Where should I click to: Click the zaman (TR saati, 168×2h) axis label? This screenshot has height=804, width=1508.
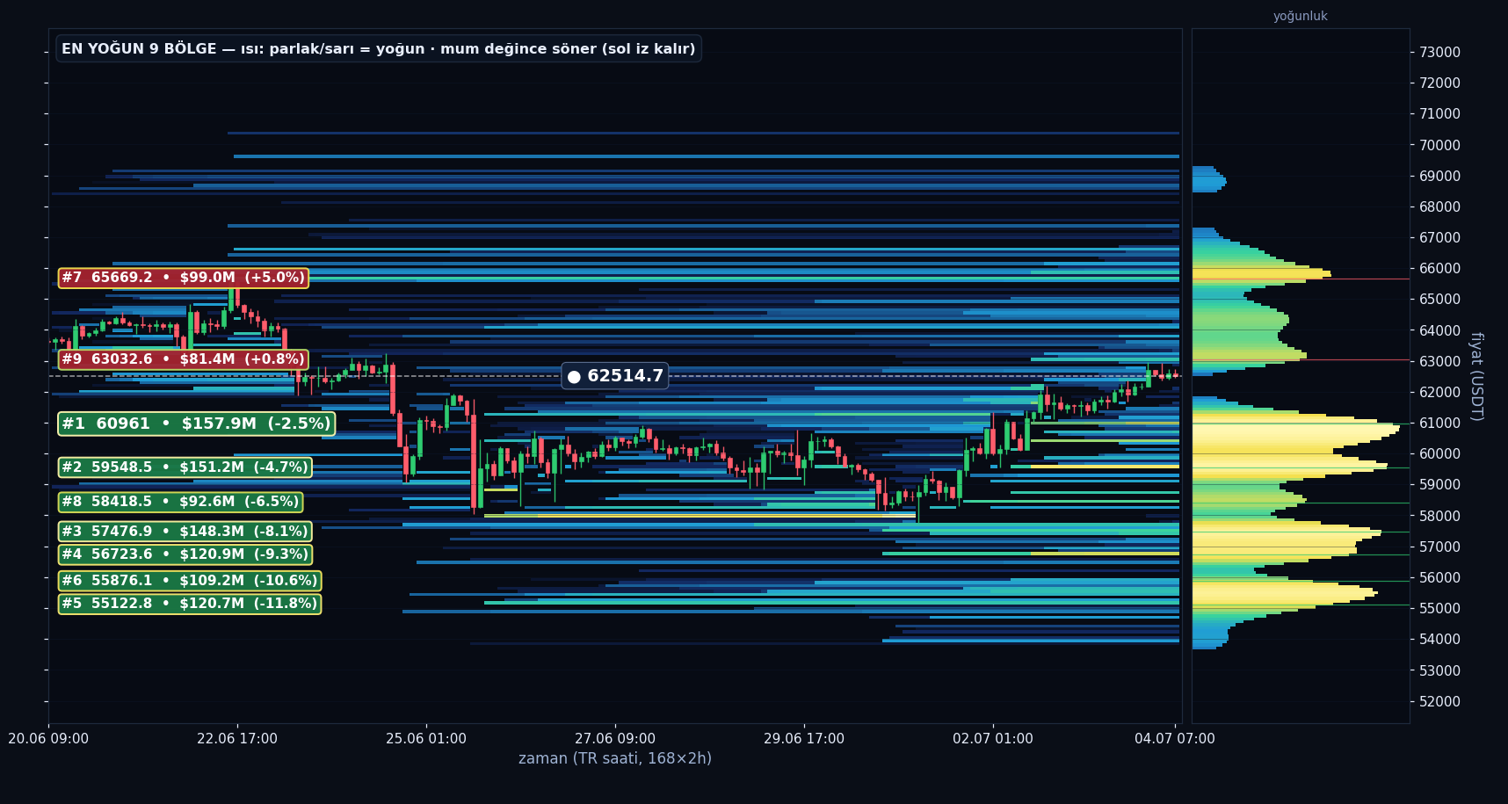615,758
